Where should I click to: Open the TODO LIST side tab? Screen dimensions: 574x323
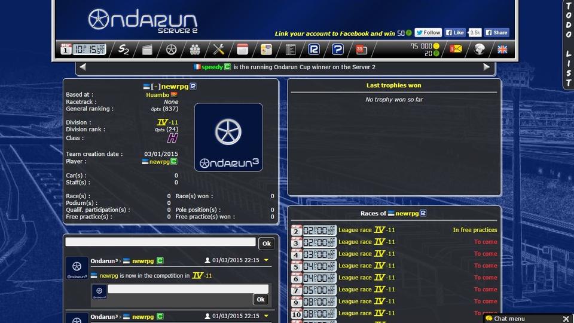[568, 45]
